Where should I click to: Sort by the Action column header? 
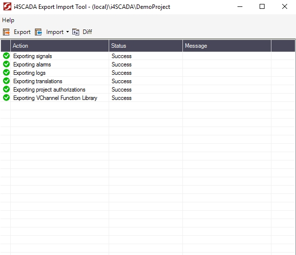coord(59,46)
